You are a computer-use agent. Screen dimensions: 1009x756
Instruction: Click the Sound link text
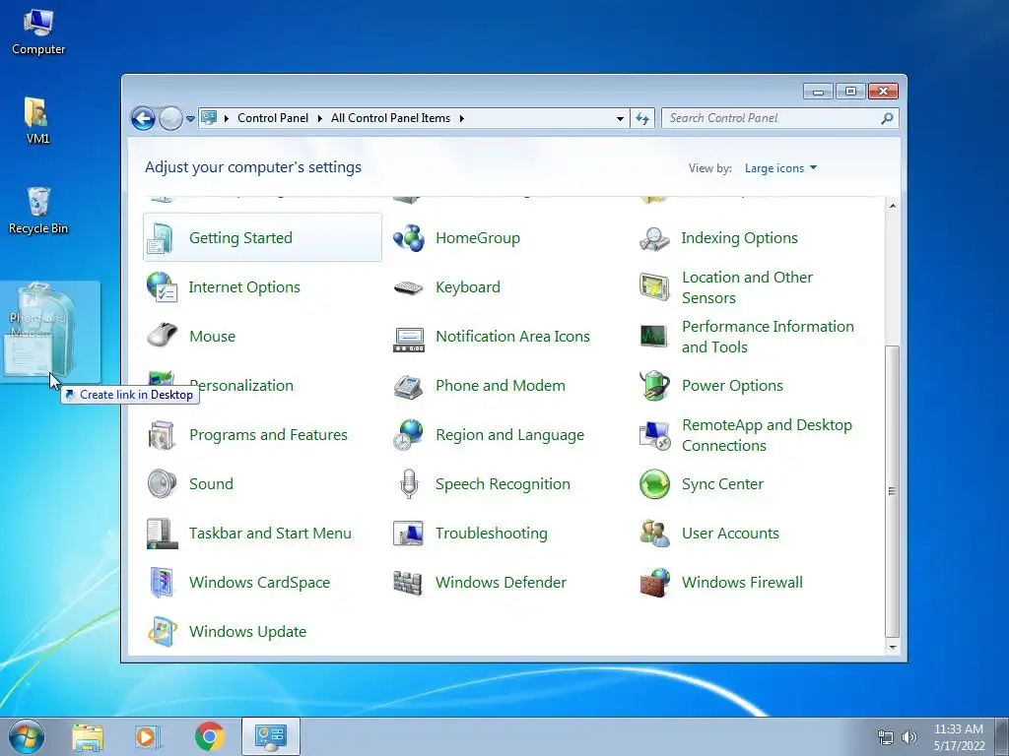click(x=211, y=484)
